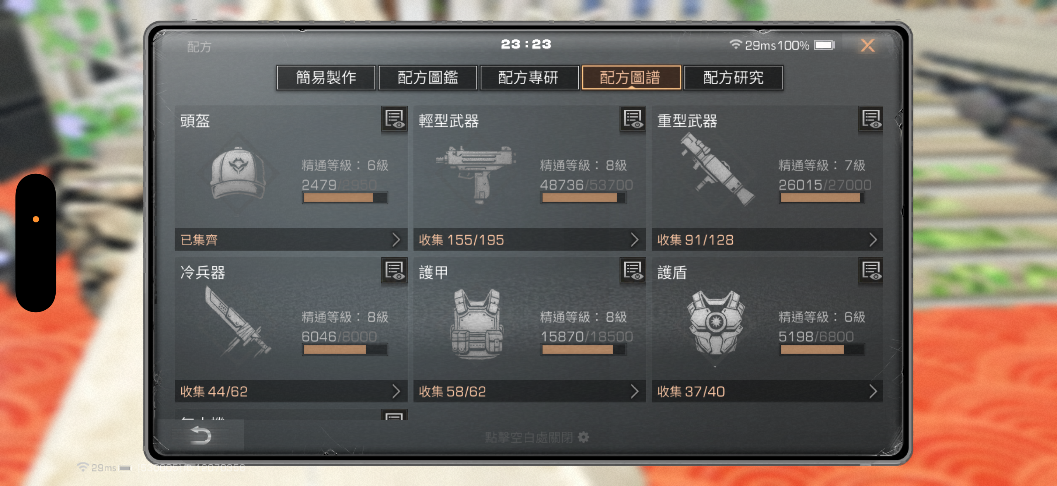Viewport: 1057px width, 486px height.
Task: Open the 冷兵器 recipe list preview icon
Action: pos(394,271)
